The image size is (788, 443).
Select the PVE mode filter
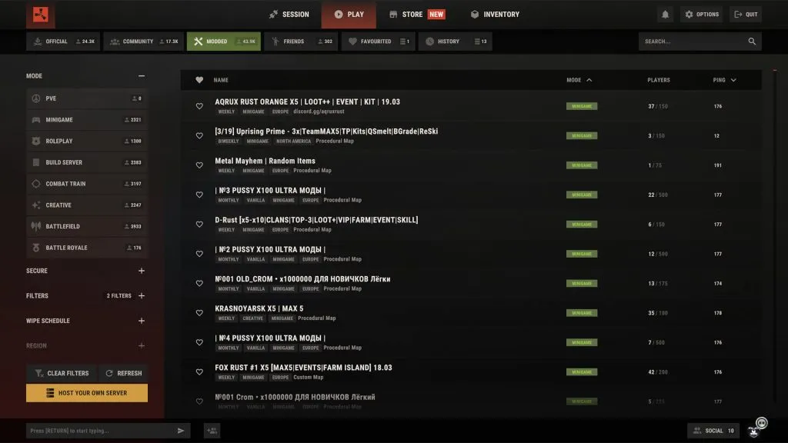pos(87,98)
